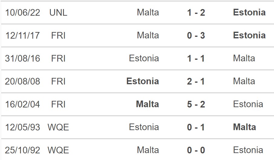Click the 0 - 3 score

coord(196,35)
